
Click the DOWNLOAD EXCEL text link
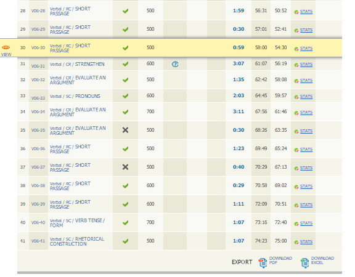click(x=322, y=260)
